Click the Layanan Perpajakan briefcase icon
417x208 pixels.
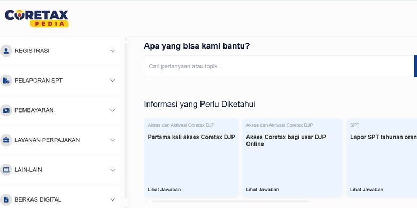pyautogui.click(x=6, y=140)
